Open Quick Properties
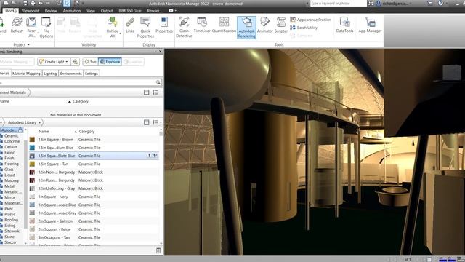This screenshot has height=262, width=465. point(145,28)
